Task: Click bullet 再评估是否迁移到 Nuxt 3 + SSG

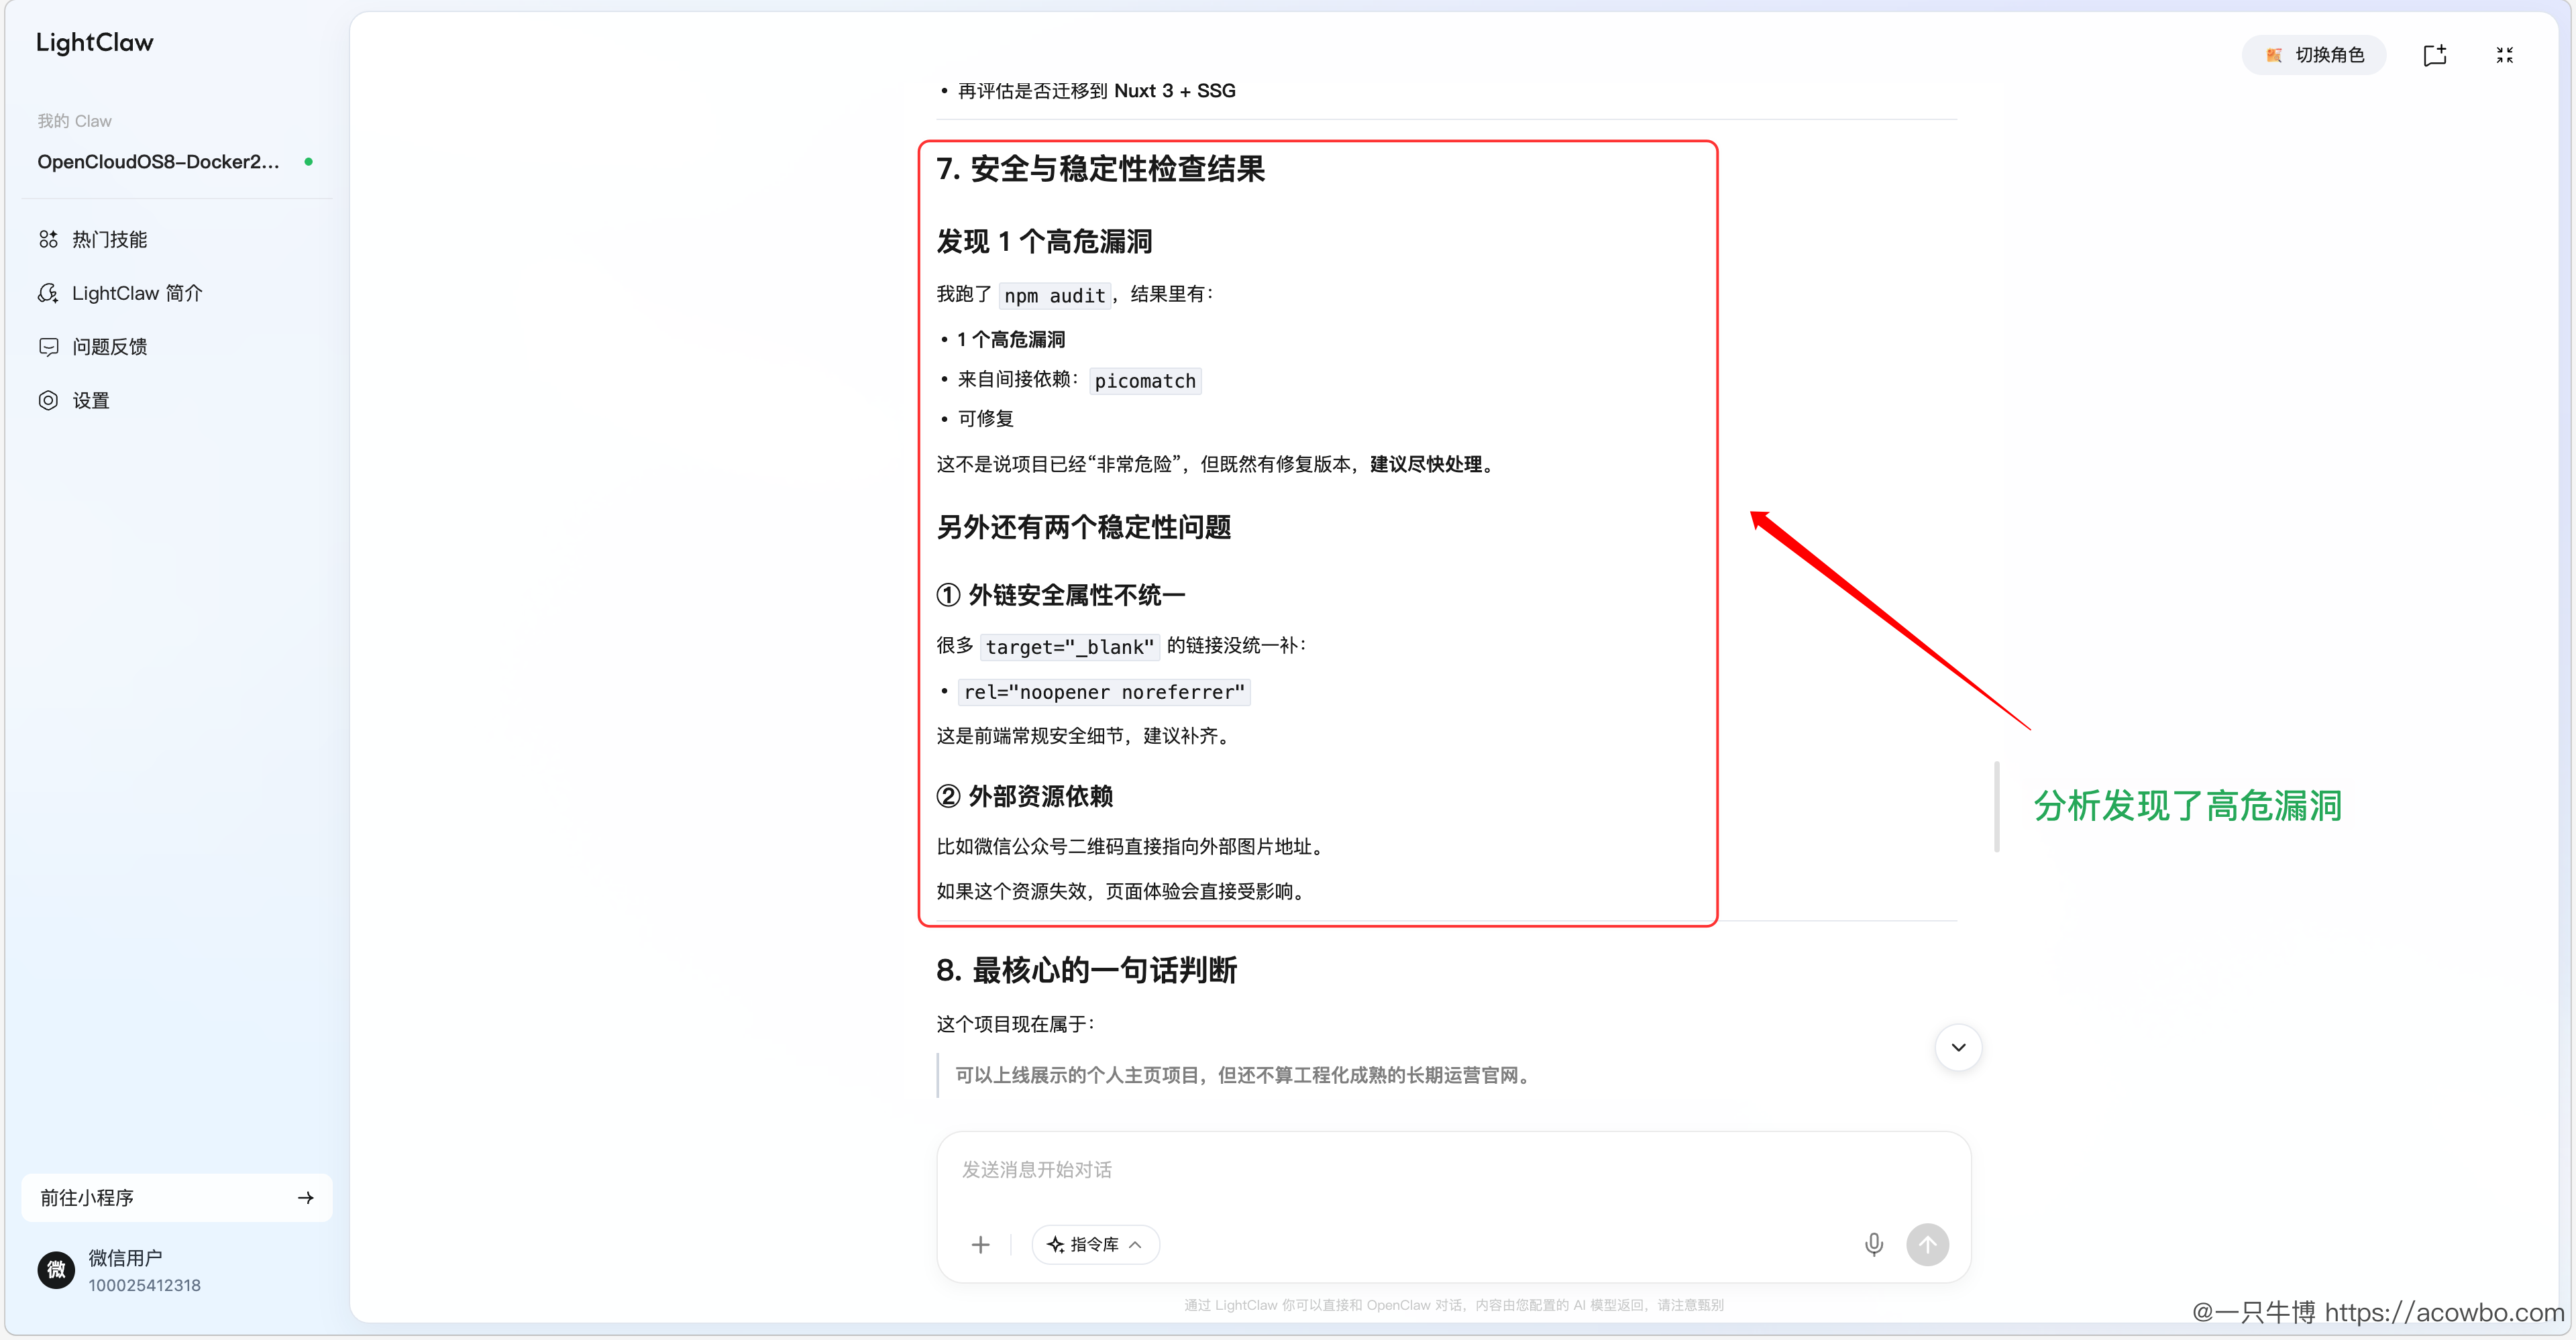Action: (x=1096, y=91)
